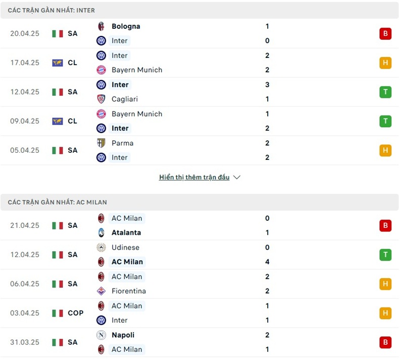Click the Napoli club crest icon
The image size is (404, 359).
click(101, 335)
